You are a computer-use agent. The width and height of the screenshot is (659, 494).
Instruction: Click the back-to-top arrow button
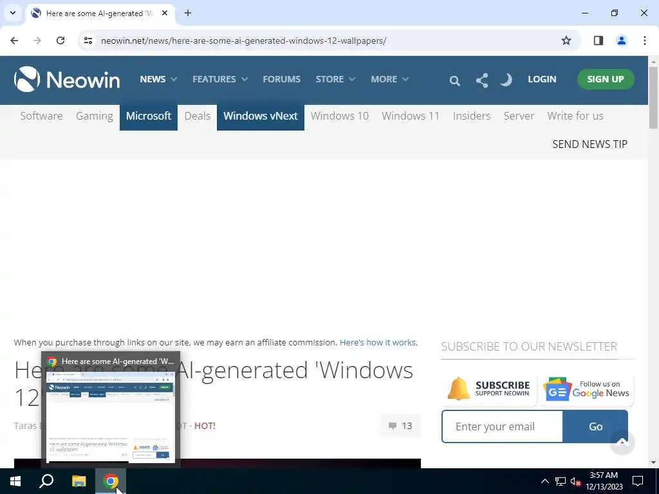coord(622,442)
